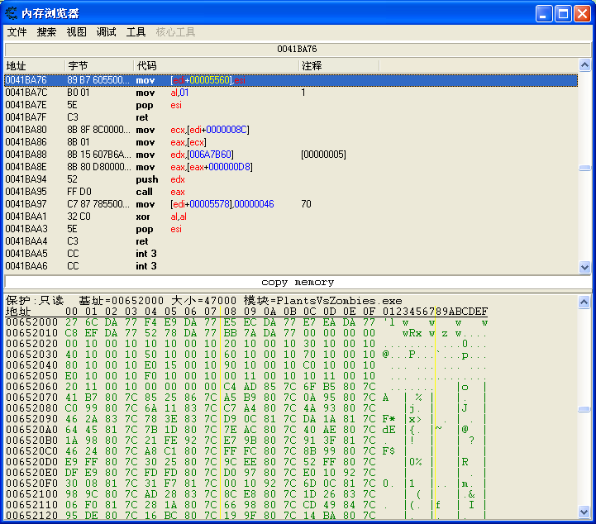Click hex address 00652010
Image resolution: width=596 pixels, height=524 pixels.
click(x=32, y=333)
